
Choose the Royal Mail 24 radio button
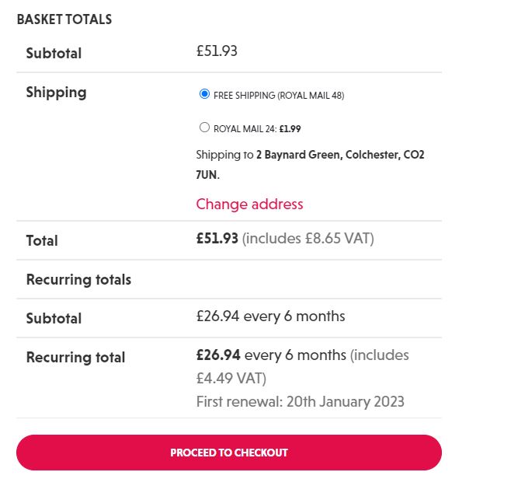[205, 128]
